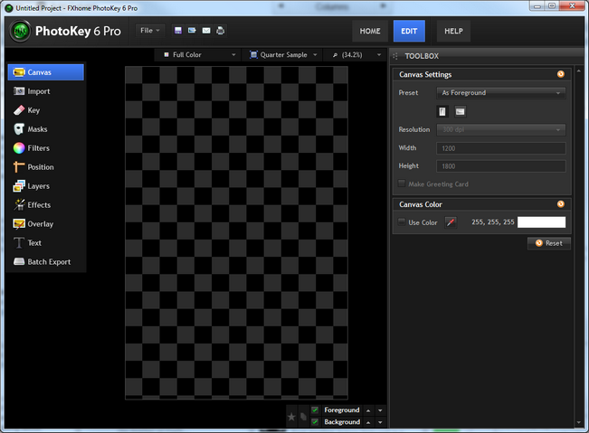Switch to the HOME tab
This screenshot has width=589, height=433.
point(370,31)
